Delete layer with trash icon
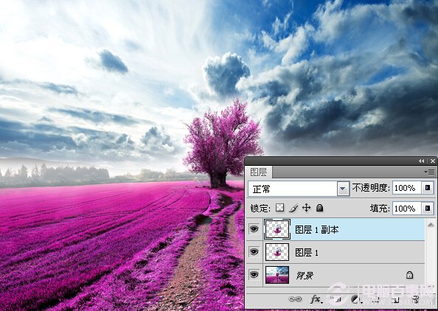438x311 pixels. coord(416,299)
